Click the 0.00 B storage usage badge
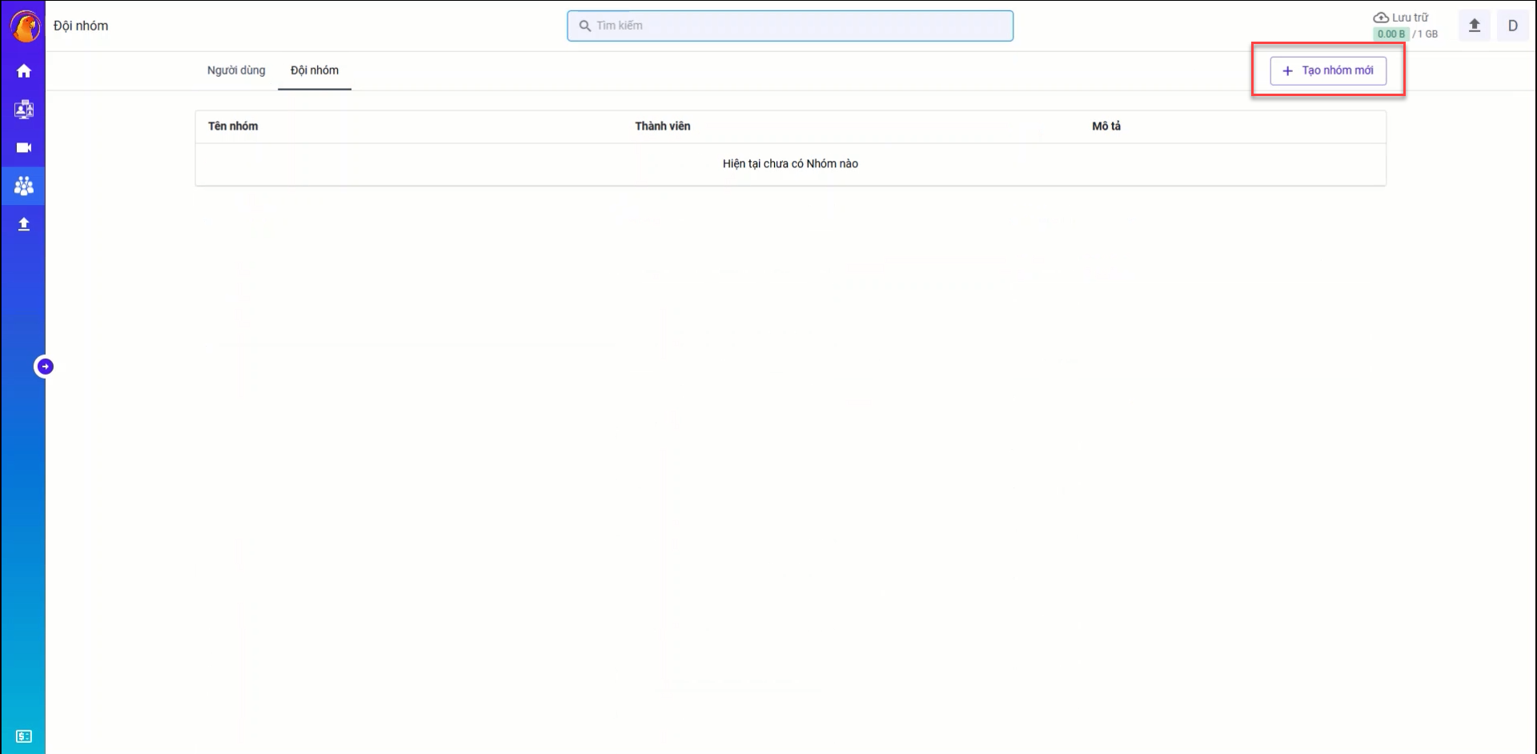The width and height of the screenshot is (1537, 754). 1391,34
